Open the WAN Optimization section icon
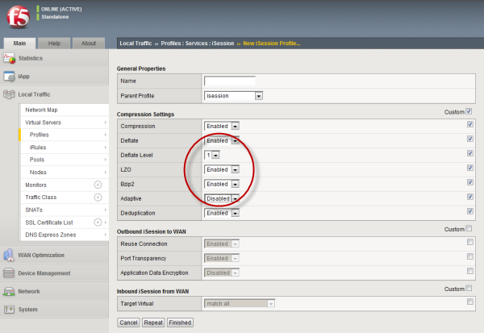Image resolution: width=484 pixels, height=333 pixels. (10, 255)
